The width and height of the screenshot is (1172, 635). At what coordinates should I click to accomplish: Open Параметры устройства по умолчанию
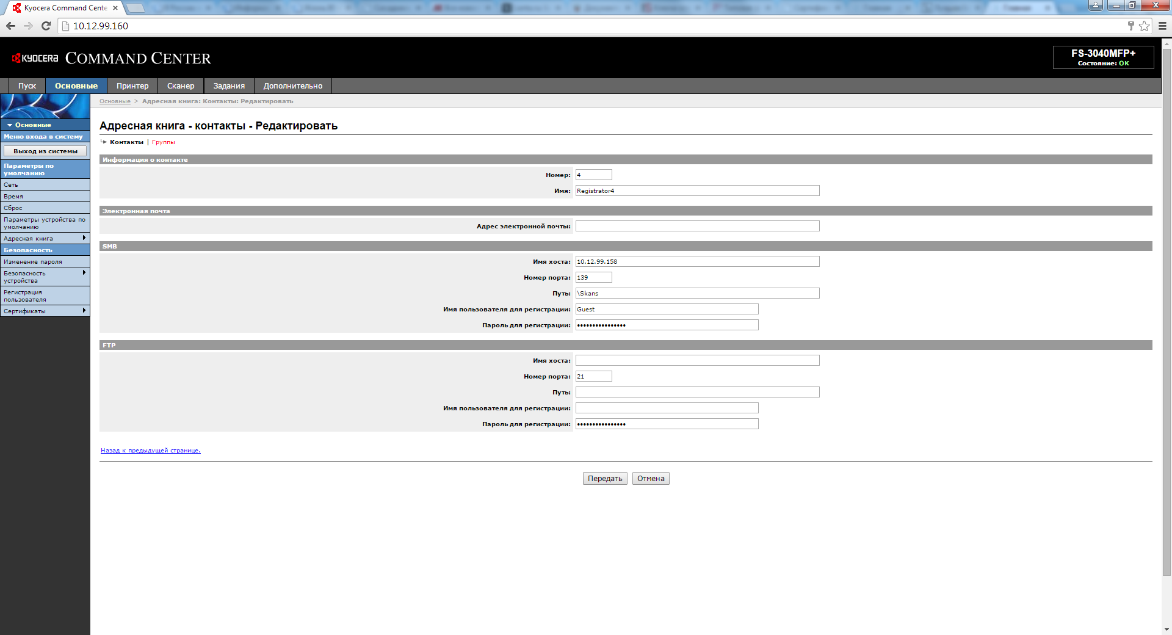[45, 223]
